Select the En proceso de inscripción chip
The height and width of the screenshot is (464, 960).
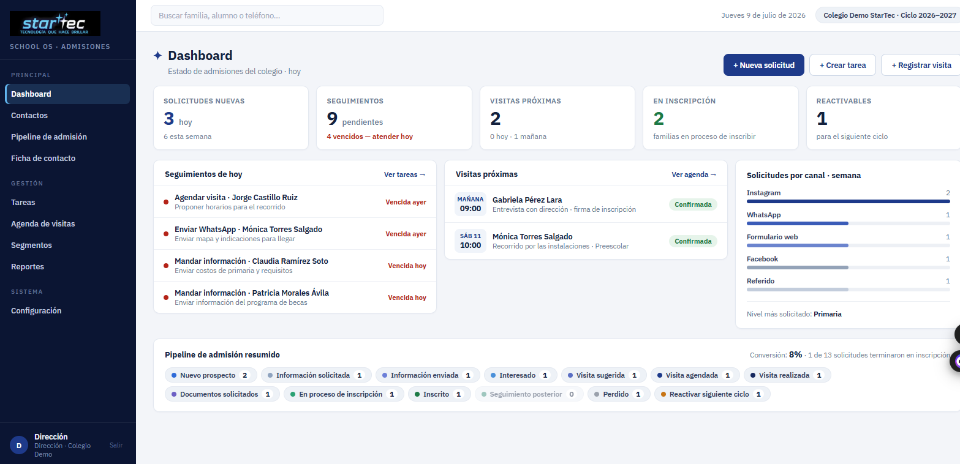[x=344, y=394]
